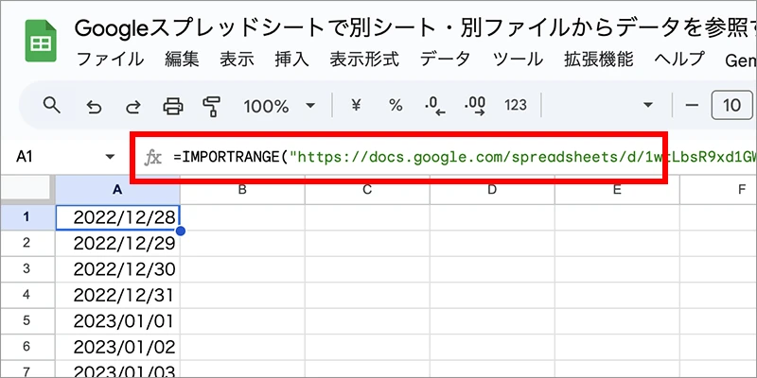This screenshot has height=378, width=757.
Task: Open the Google Sheets home icon
Action: click(x=40, y=43)
